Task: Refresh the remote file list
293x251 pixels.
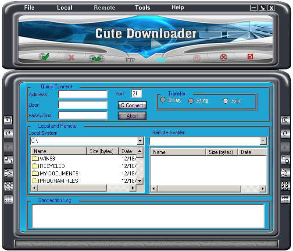Action: click(x=286, y=133)
